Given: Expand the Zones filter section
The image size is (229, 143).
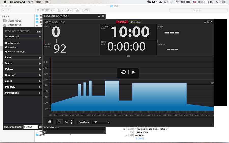Looking at the screenshot, I should (40, 81).
